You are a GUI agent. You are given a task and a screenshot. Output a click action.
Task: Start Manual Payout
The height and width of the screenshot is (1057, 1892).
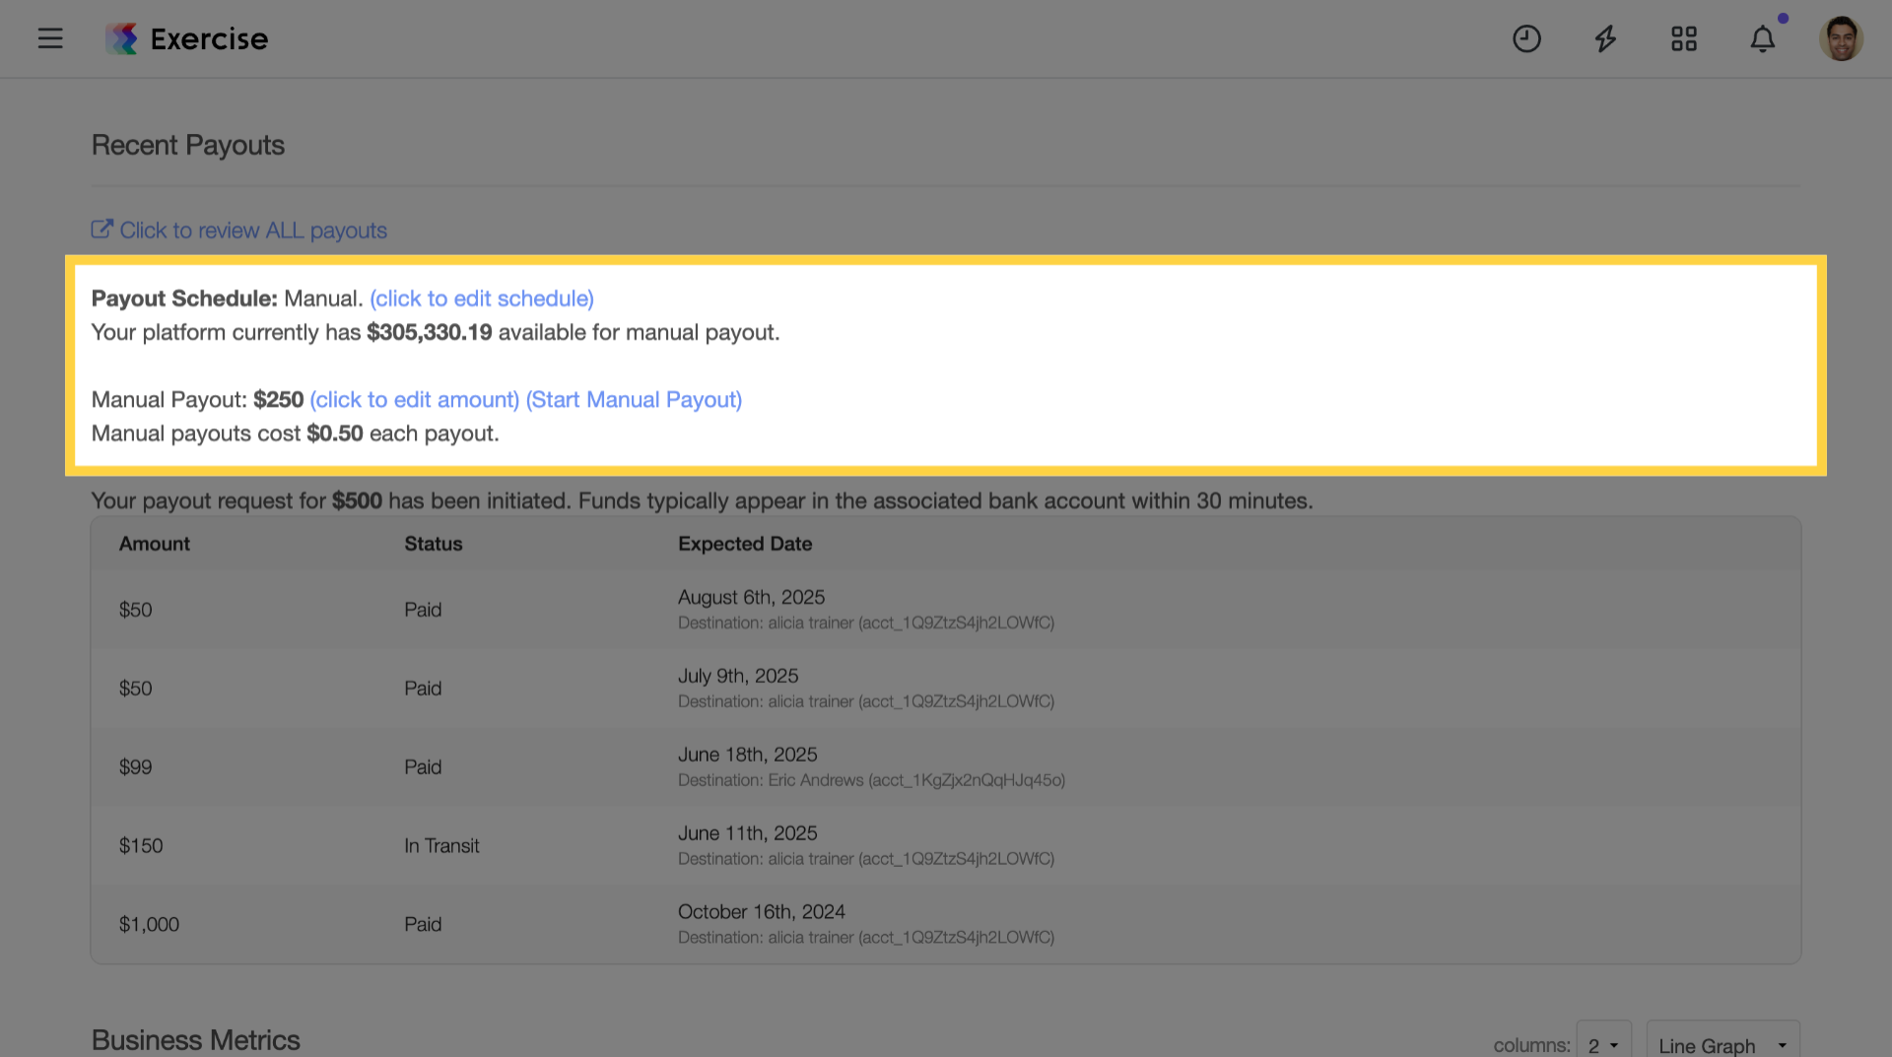pyautogui.click(x=634, y=400)
